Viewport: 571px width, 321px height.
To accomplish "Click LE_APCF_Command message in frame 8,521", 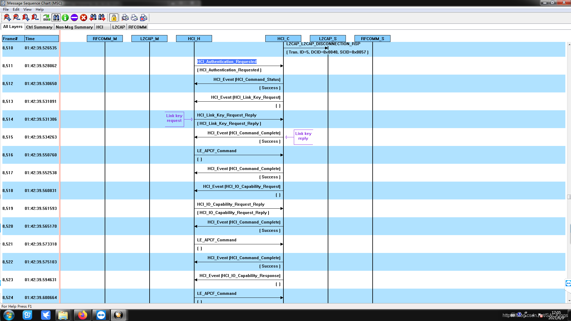I will point(217,240).
